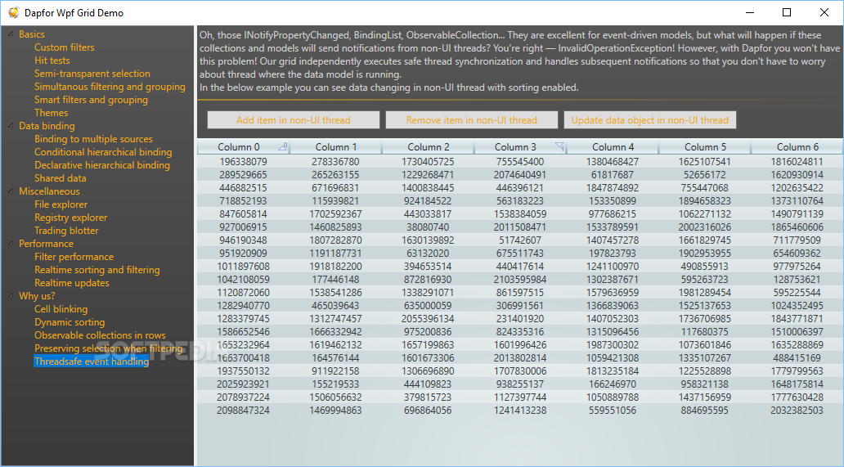Select cell 177446148 in Column 1

[335, 279]
